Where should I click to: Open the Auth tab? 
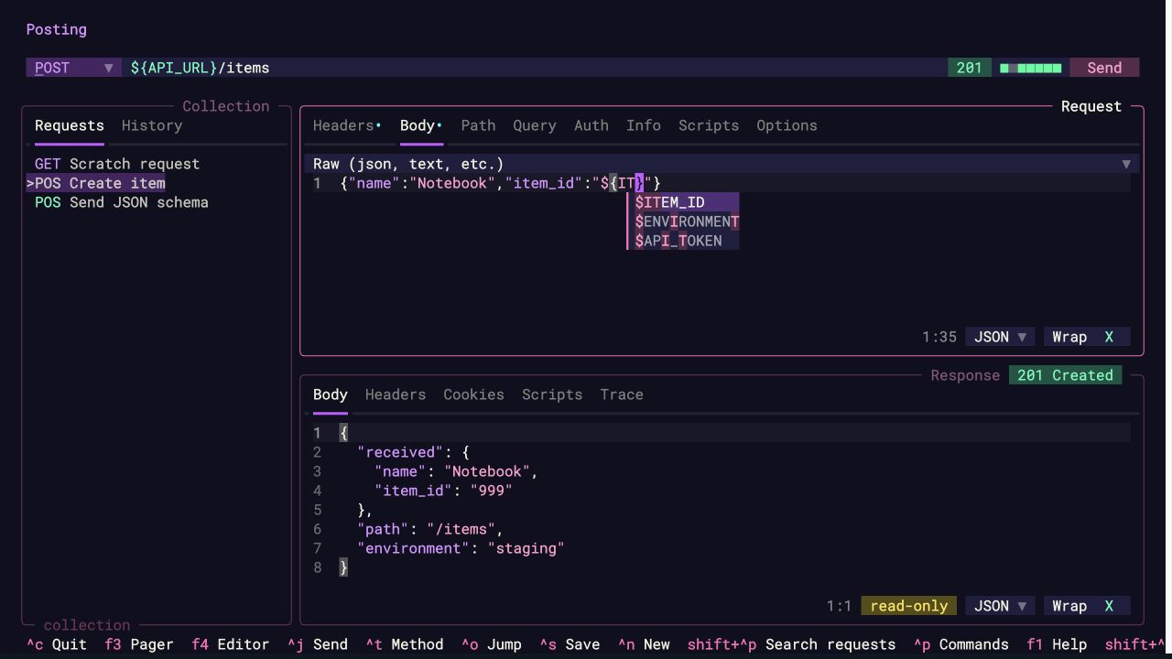[591, 125]
